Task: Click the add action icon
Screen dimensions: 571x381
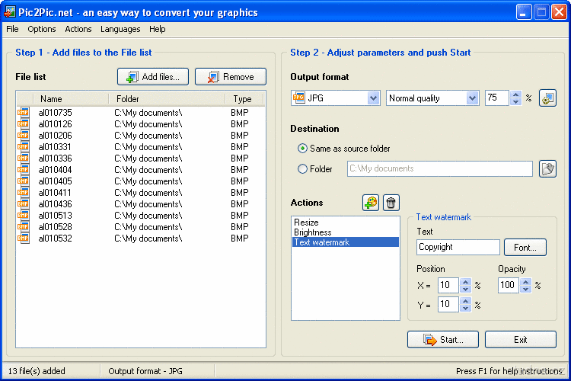Action: (370, 203)
